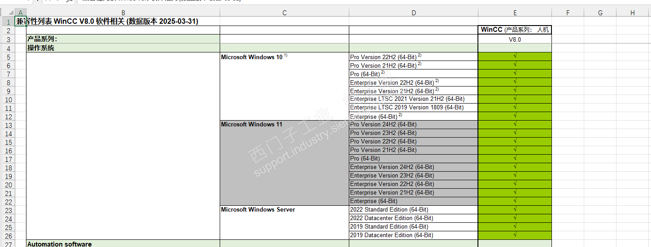Click the 'Pro Version 24H2 (64-Bit)' cell
Image resolution: width=651 pixels, height=247 pixels.
coord(413,125)
